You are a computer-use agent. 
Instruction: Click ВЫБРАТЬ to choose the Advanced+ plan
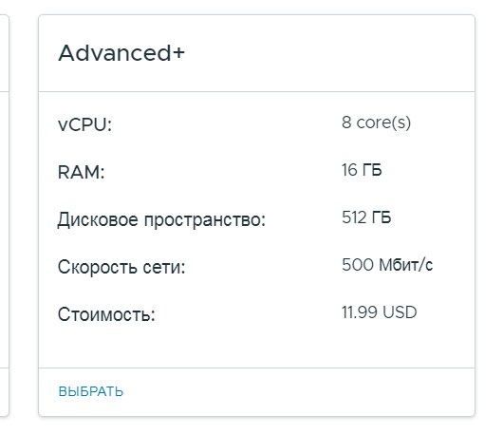click(x=91, y=391)
